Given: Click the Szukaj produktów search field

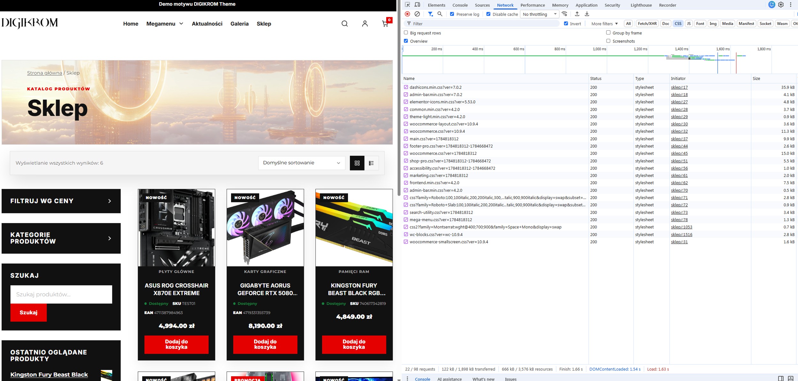Looking at the screenshot, I should click(x=61, y=294).
